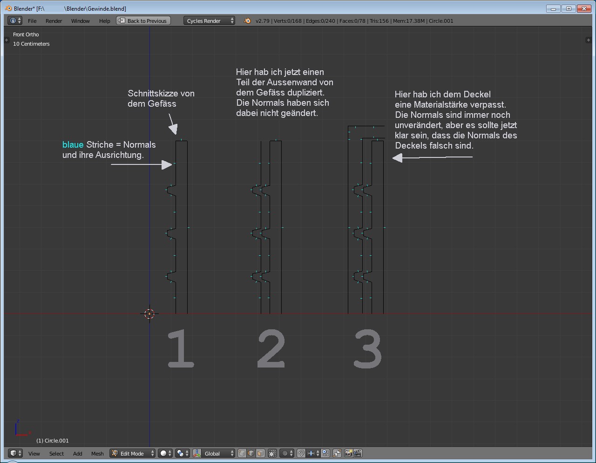Expand the tool shelf at left edge

(7, 40)
